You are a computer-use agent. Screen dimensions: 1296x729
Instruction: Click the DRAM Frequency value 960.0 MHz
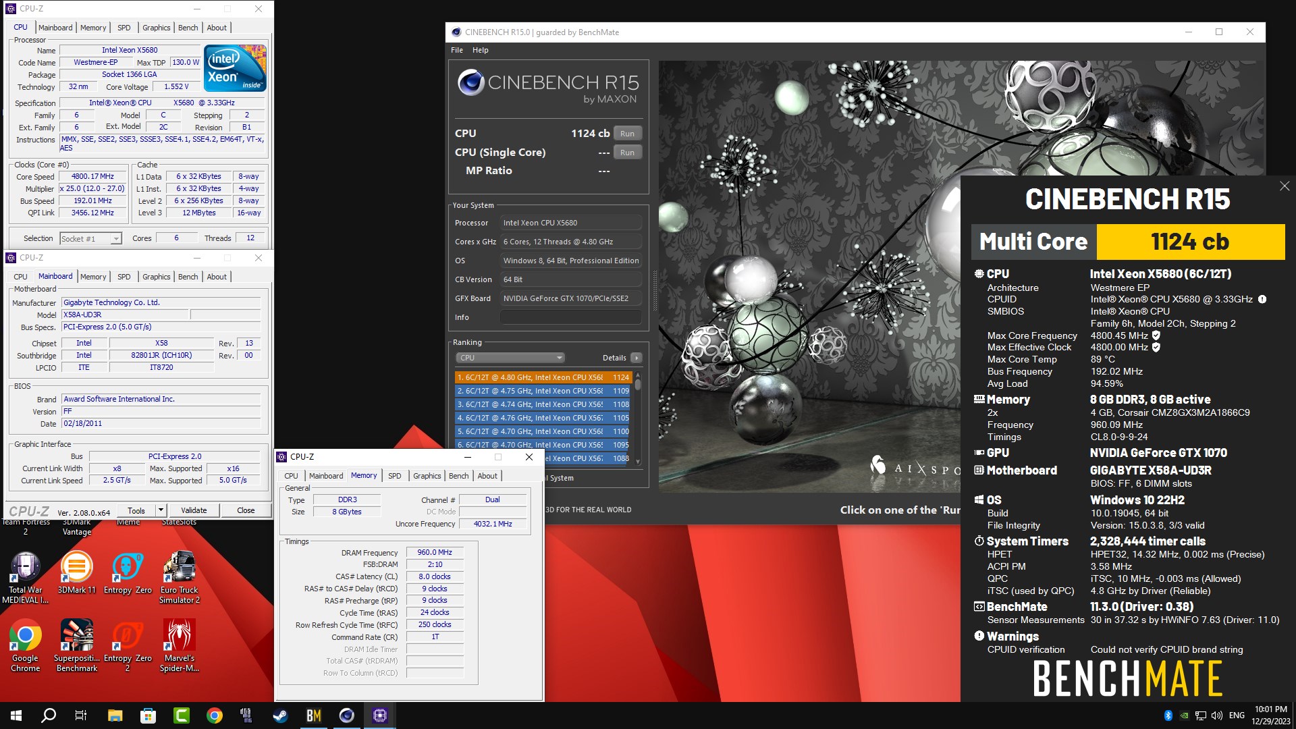[x=435, y=552]
